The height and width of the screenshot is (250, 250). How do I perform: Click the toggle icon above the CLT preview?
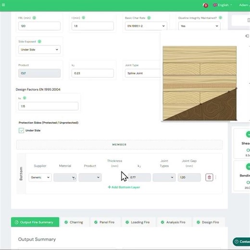(x=247, y=36)
